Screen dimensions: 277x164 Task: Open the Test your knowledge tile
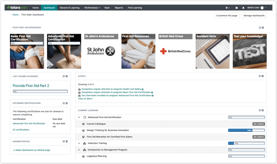pyautogui.click(x=250, y=51)
